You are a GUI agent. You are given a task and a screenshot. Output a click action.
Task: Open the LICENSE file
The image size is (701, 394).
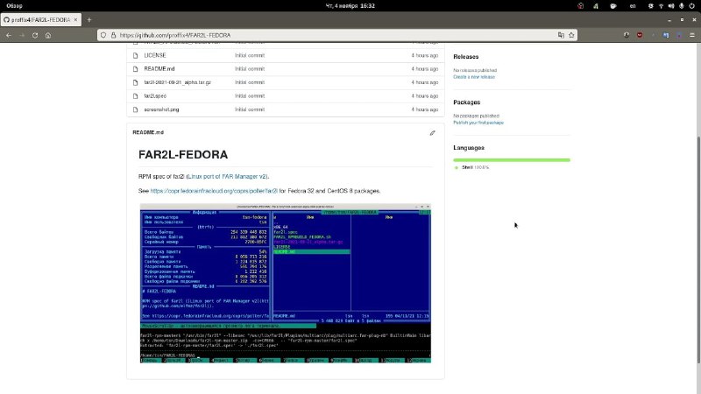click(x=155, y=55)
